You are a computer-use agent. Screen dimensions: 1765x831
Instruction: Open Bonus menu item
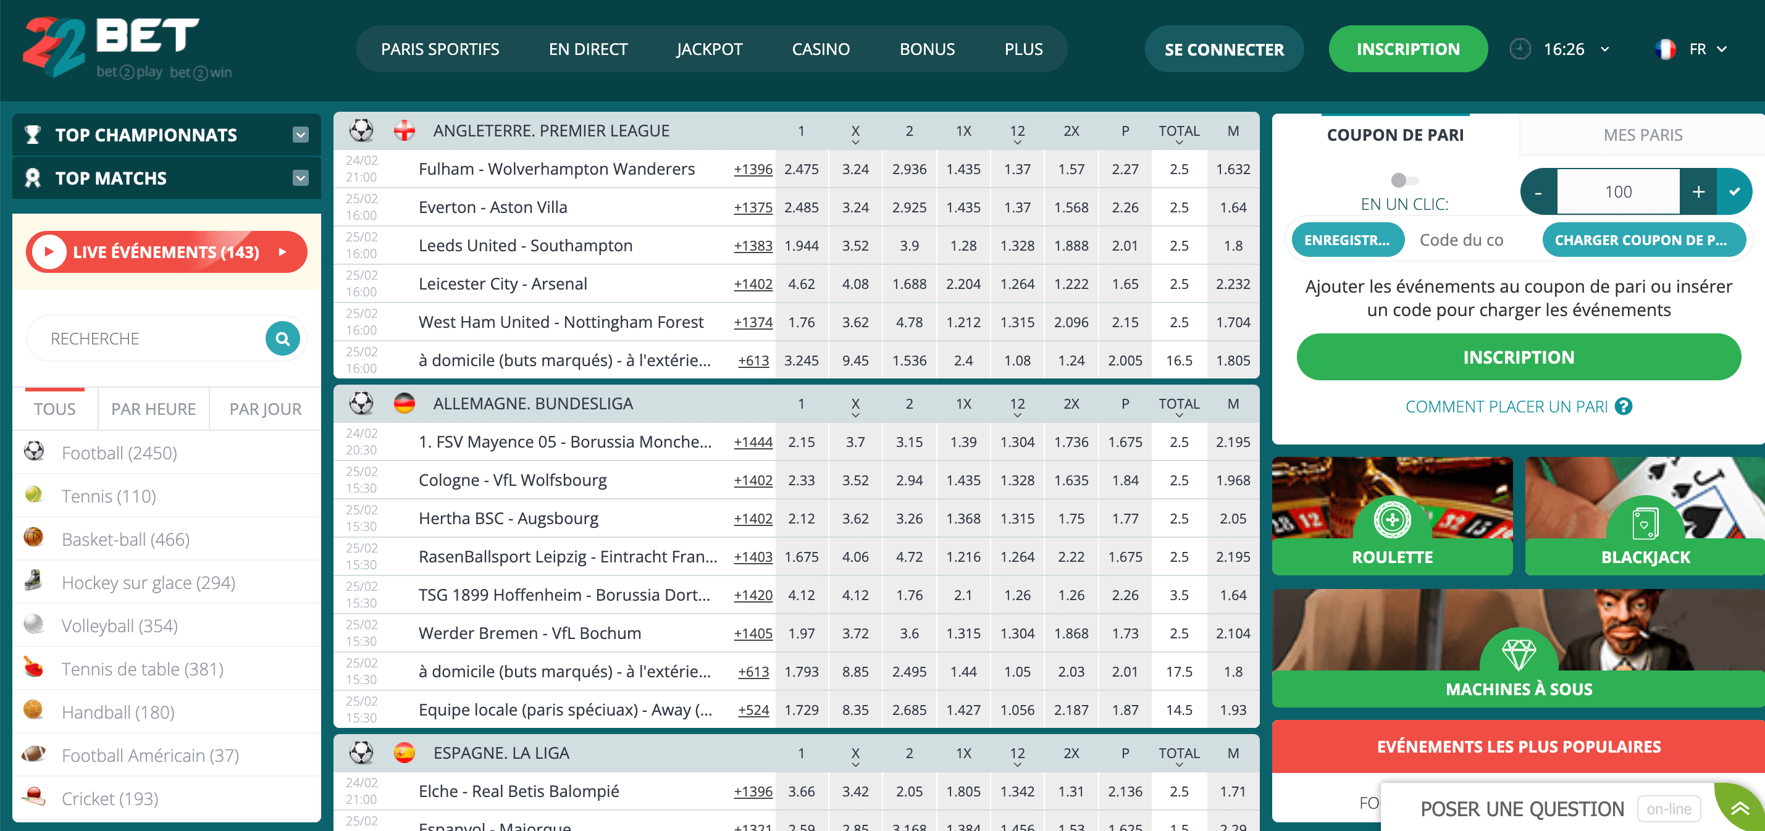coord(927,49)
